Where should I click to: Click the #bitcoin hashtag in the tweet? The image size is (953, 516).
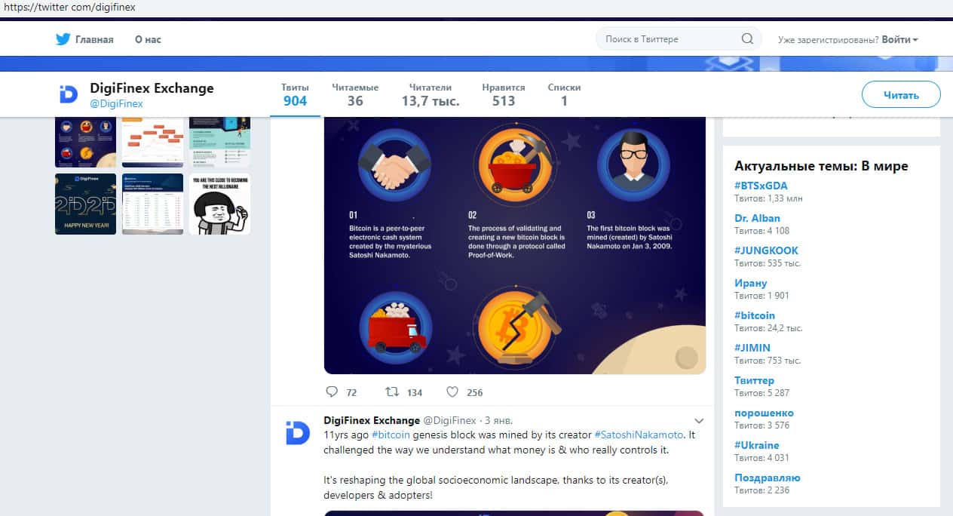coord(391,435)
